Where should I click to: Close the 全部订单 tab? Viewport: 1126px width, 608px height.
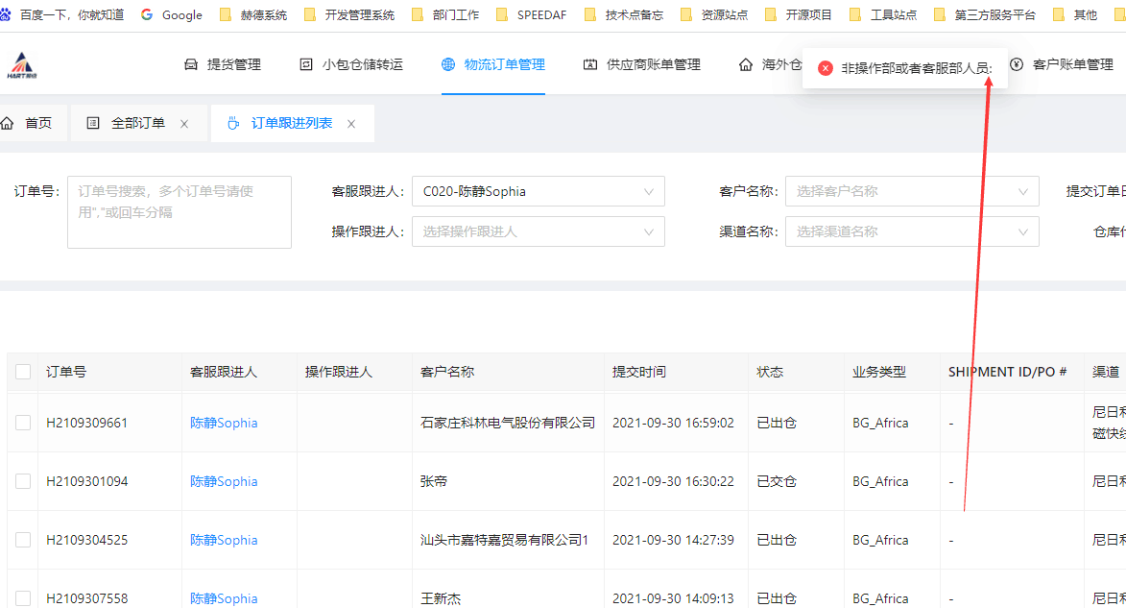[x=184, y=124]
